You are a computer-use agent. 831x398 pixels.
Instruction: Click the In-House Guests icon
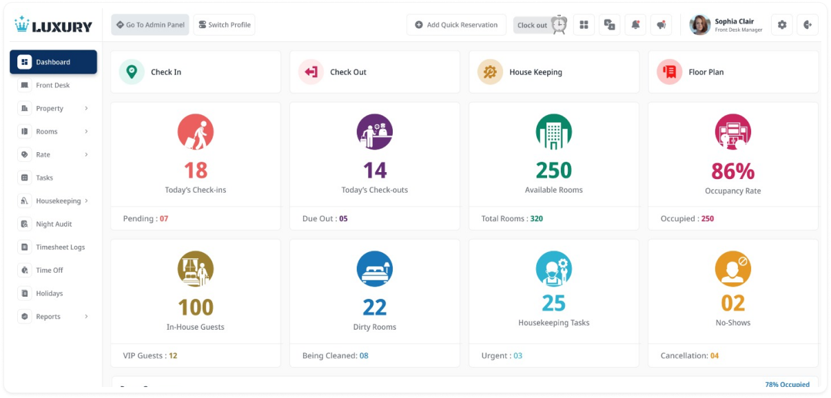click(x=196, y=269)
